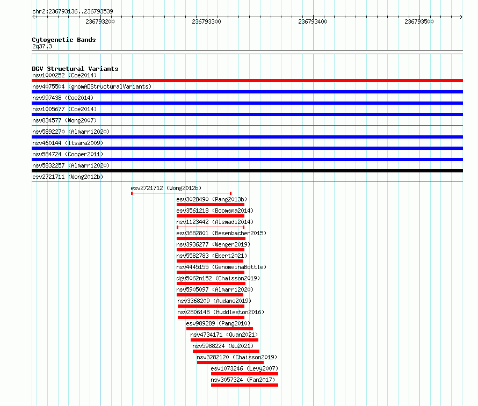Open the nsv997438 (Coe2014) variant label
478x406 pixels.
[63, 98]
